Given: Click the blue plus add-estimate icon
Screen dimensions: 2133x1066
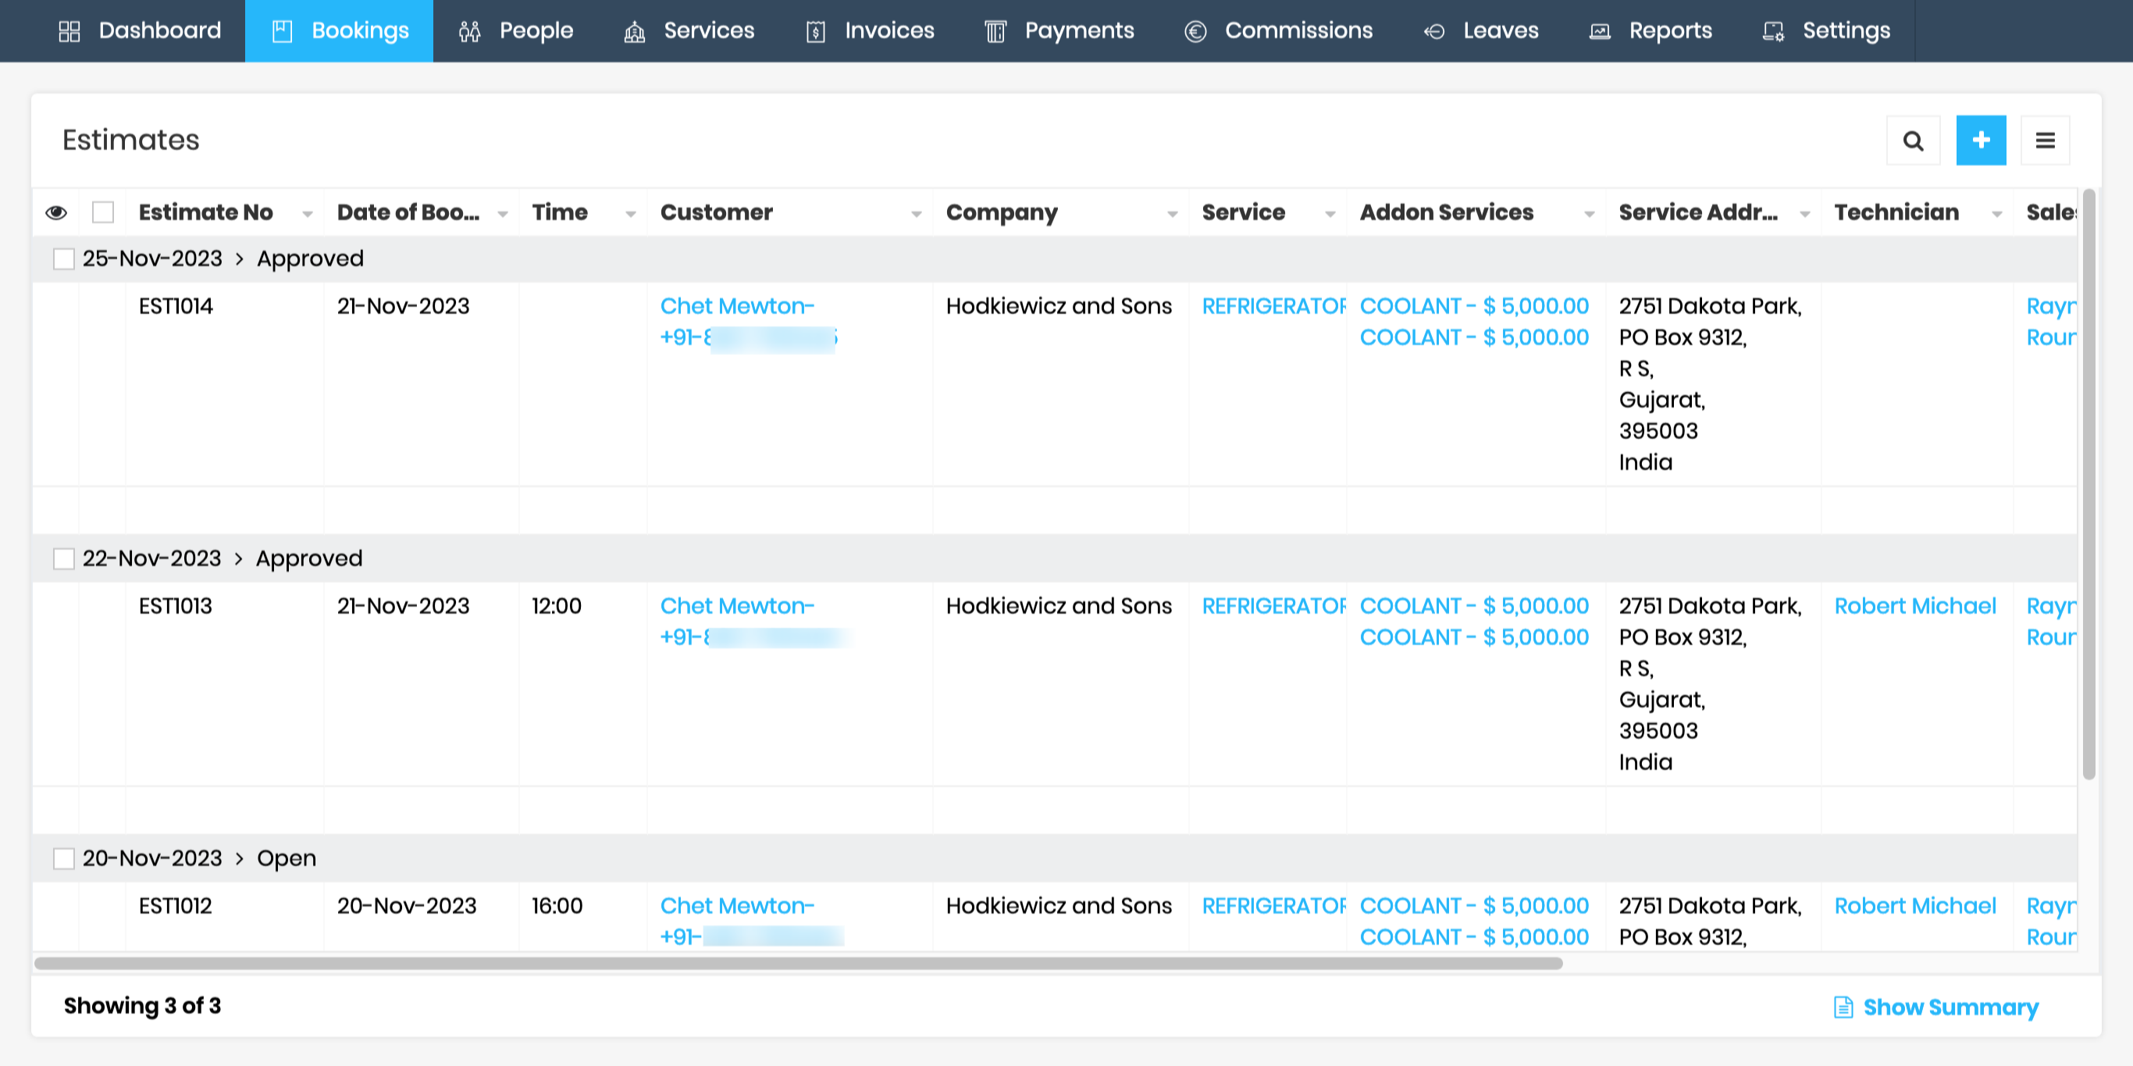Looking at the screenshot, I should 1981,140.
